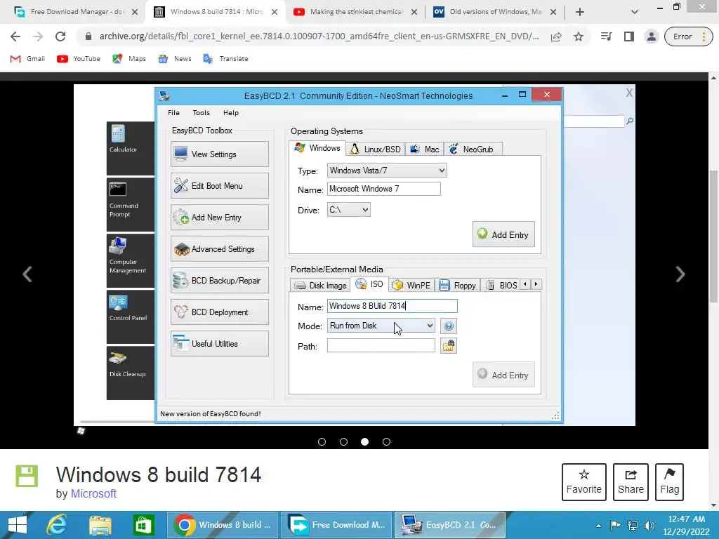Image resolution: width=719 pixels, height=539 pixels.
Task: Open the Gmail bookmark
Action: pyautogui.click(x=27, y=59)
